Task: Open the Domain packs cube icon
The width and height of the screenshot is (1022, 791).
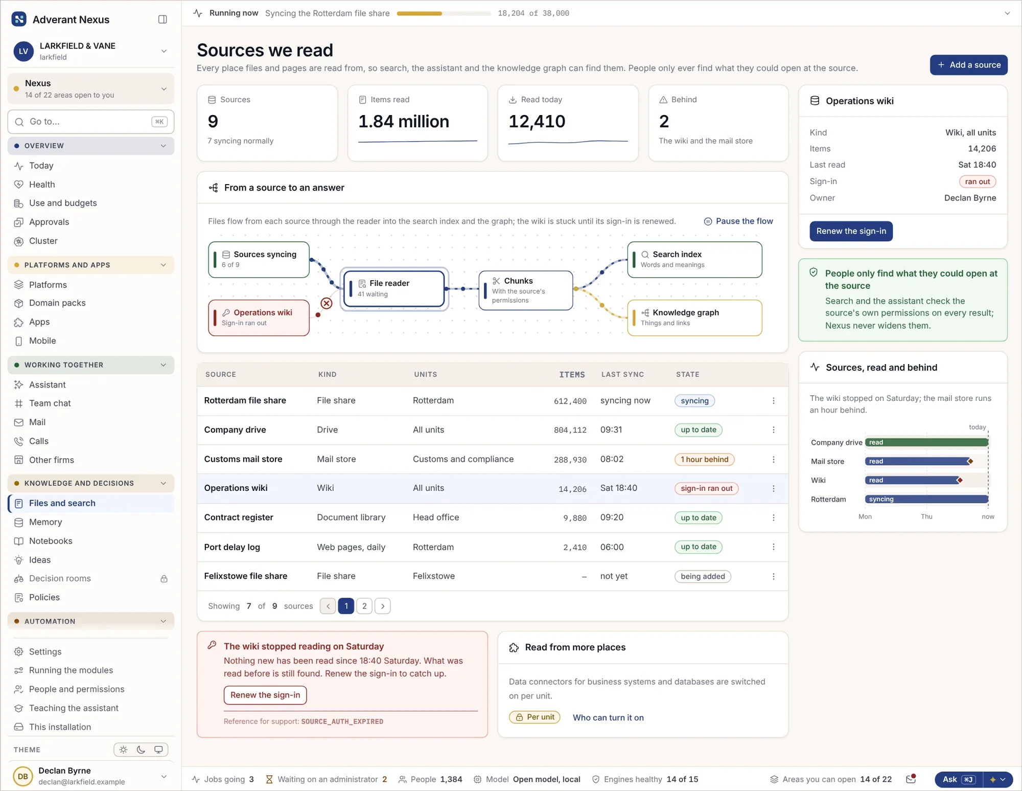Action: (19, 303)
